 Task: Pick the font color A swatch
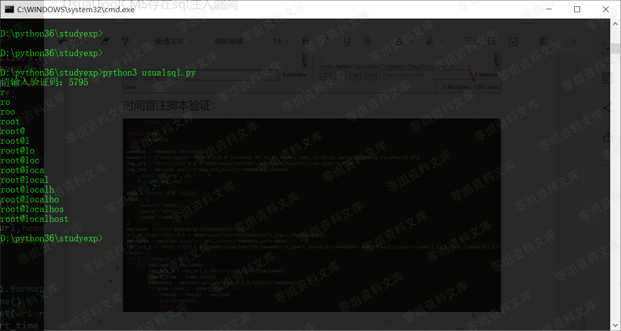398,41
